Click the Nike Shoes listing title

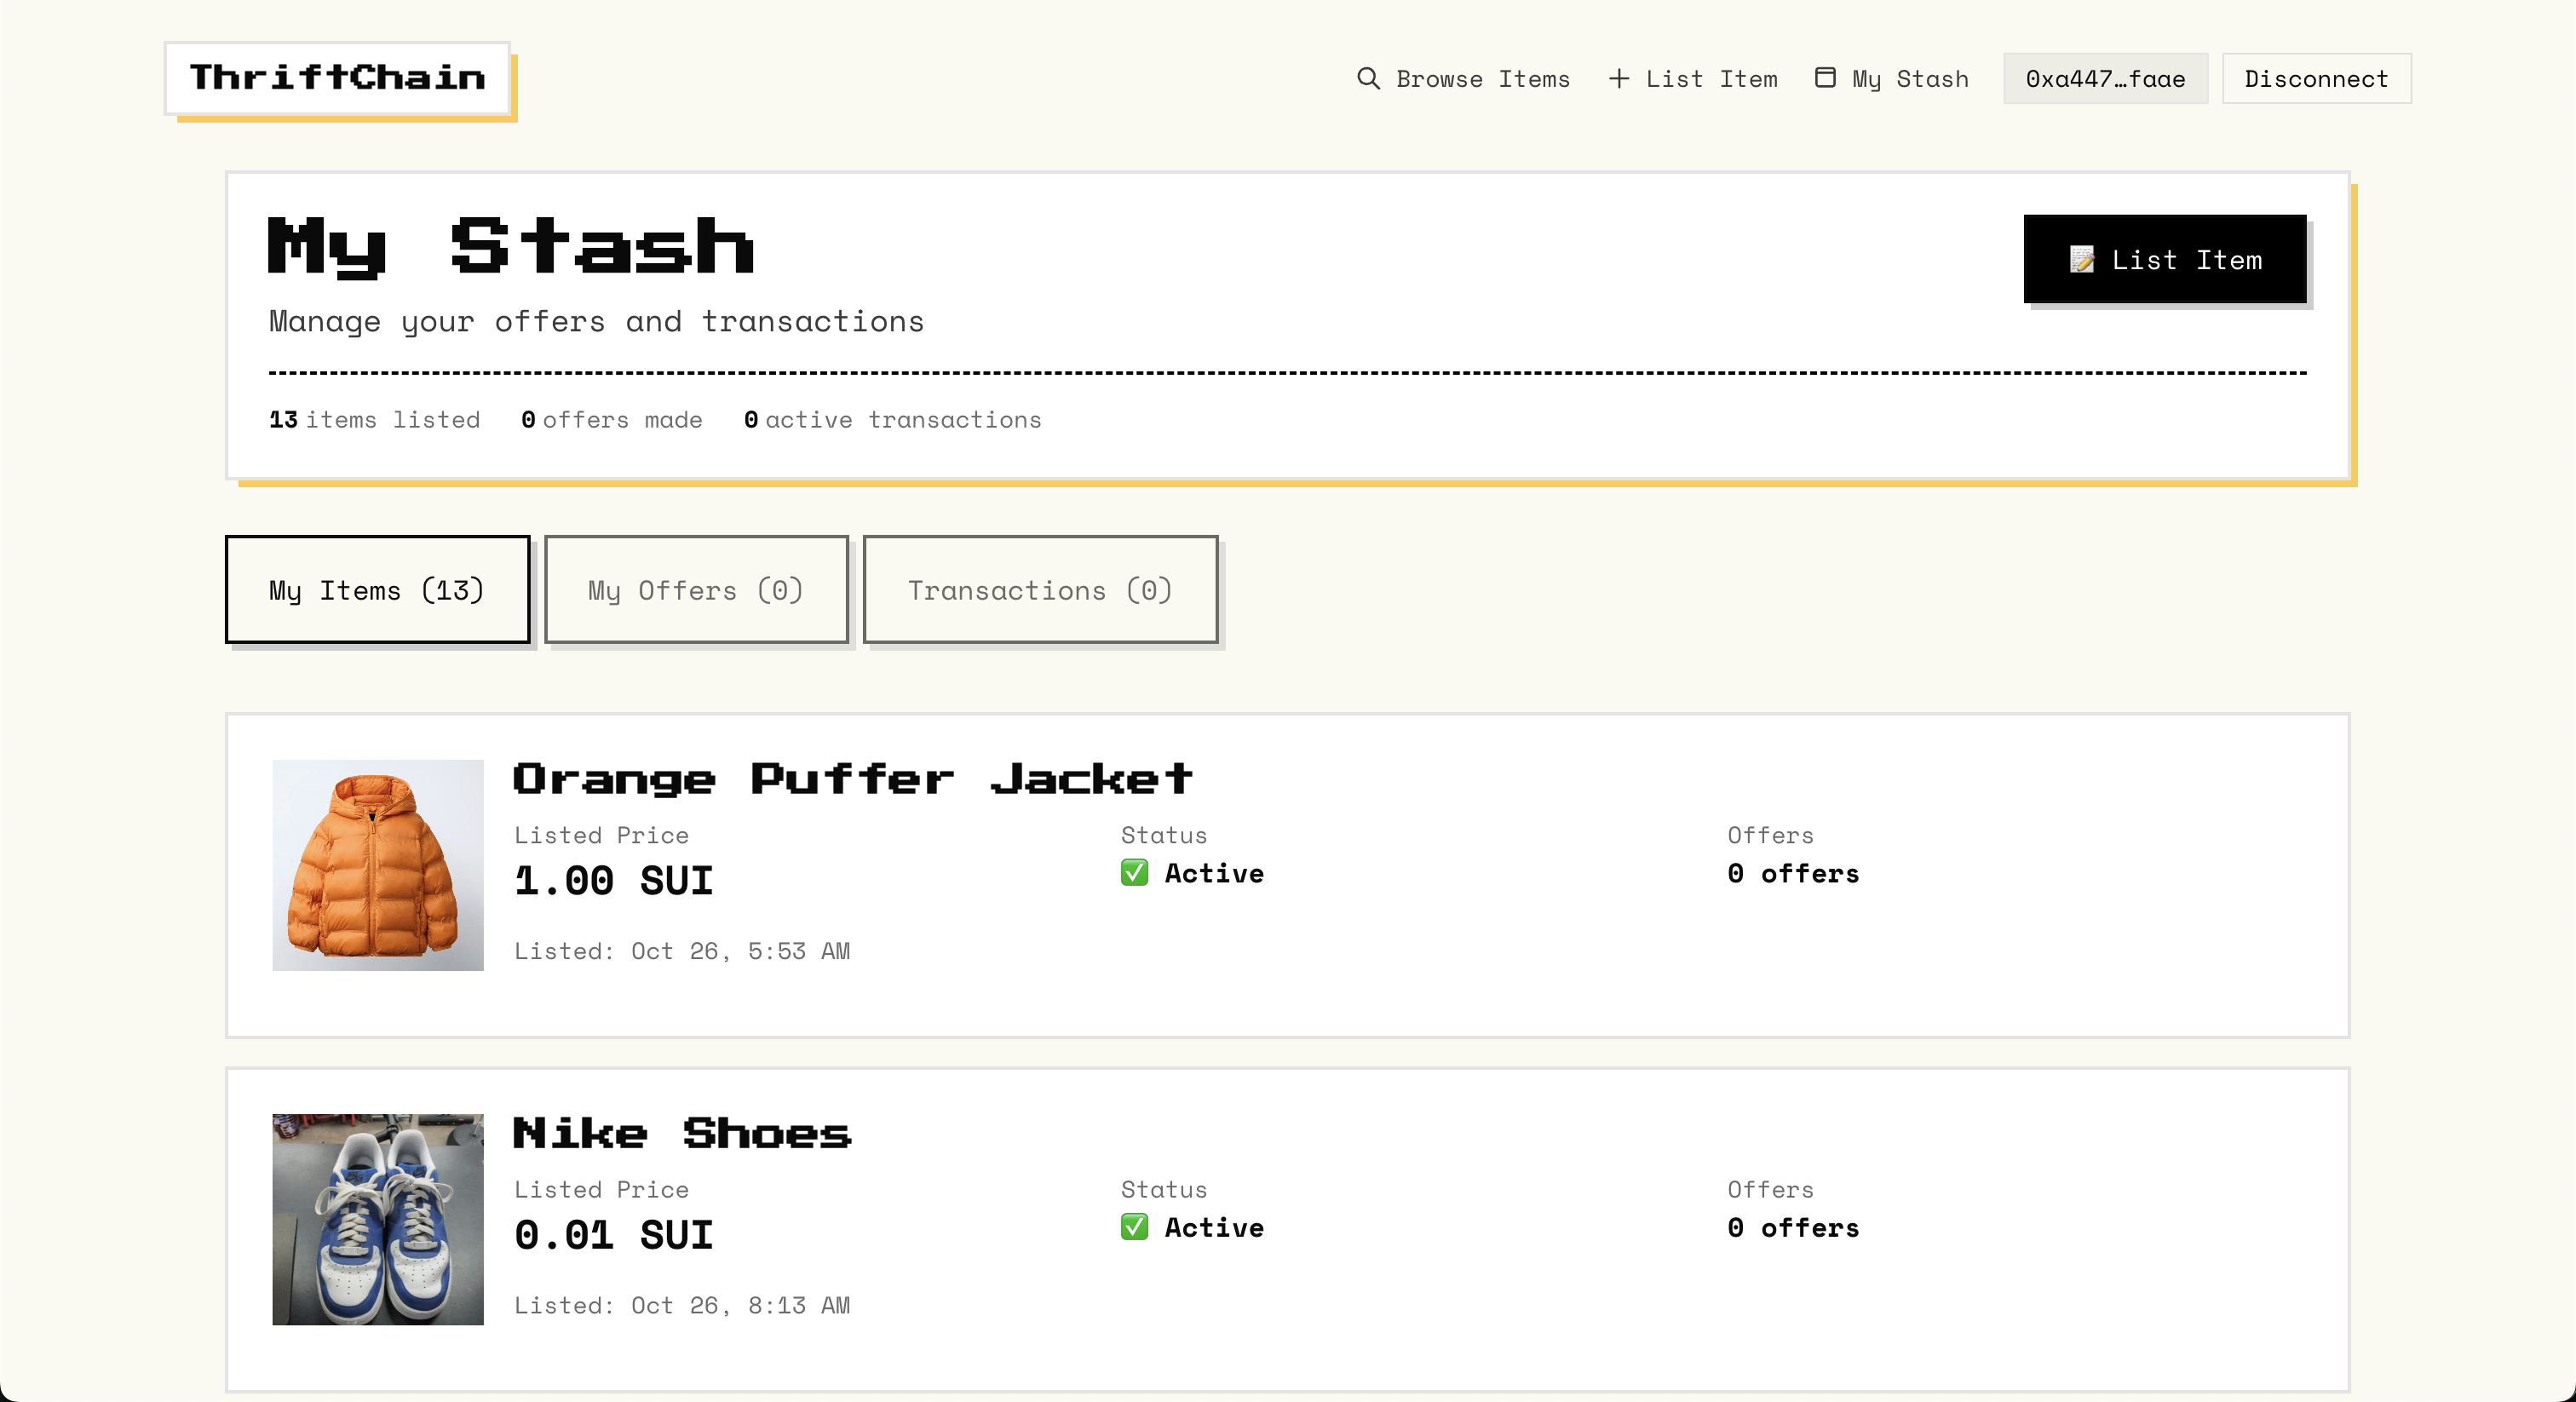(x=681, y=1133)
